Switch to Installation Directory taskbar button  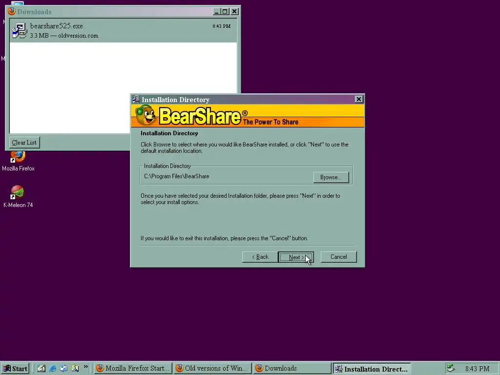pos(372,369)
